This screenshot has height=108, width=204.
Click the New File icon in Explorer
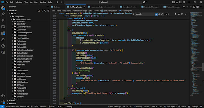[39, 11]
